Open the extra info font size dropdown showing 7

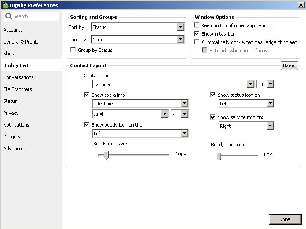[179, 114]
